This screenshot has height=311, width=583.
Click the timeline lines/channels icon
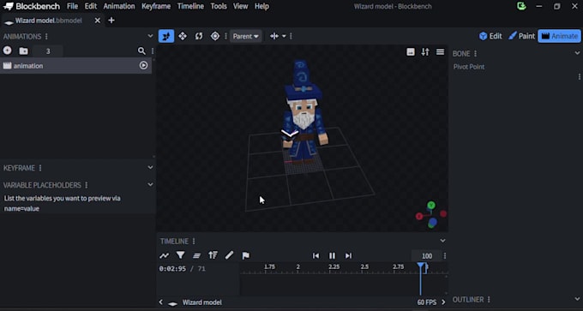(196, 255)
